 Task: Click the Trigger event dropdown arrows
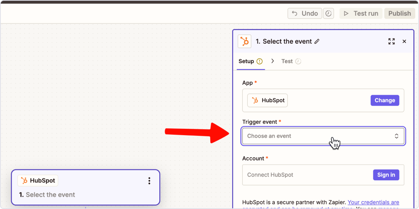(397, 136)
